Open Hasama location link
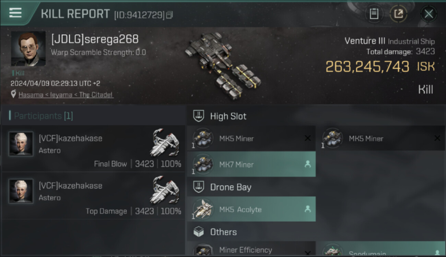This screenshot has width=446, height=257. point(66,95)
